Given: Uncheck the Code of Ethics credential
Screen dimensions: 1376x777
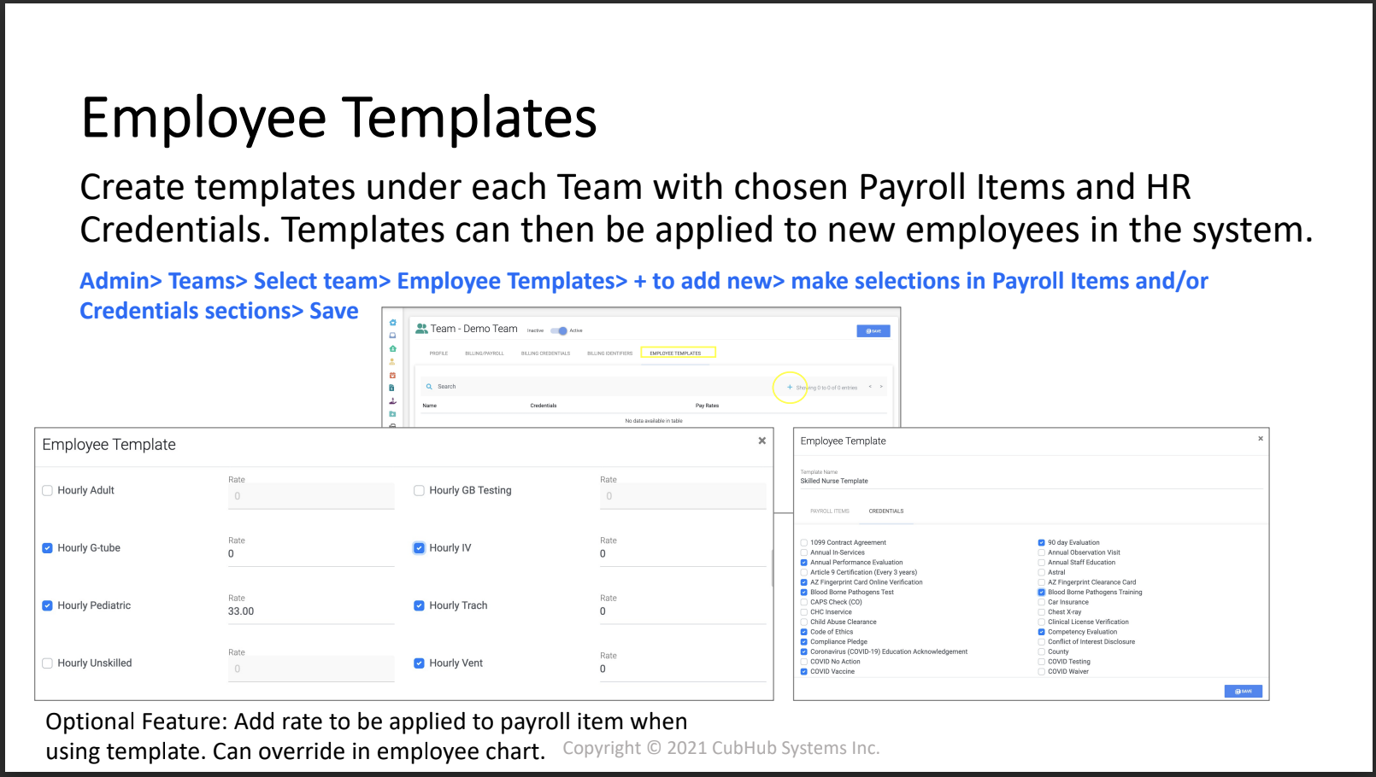Looking at the screenshot, I should (x=804, y=632).
